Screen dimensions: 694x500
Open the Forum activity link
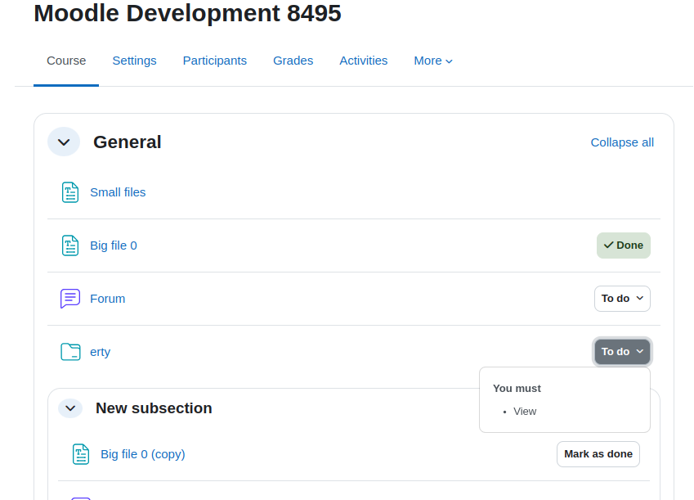click(x=108, y=299)
